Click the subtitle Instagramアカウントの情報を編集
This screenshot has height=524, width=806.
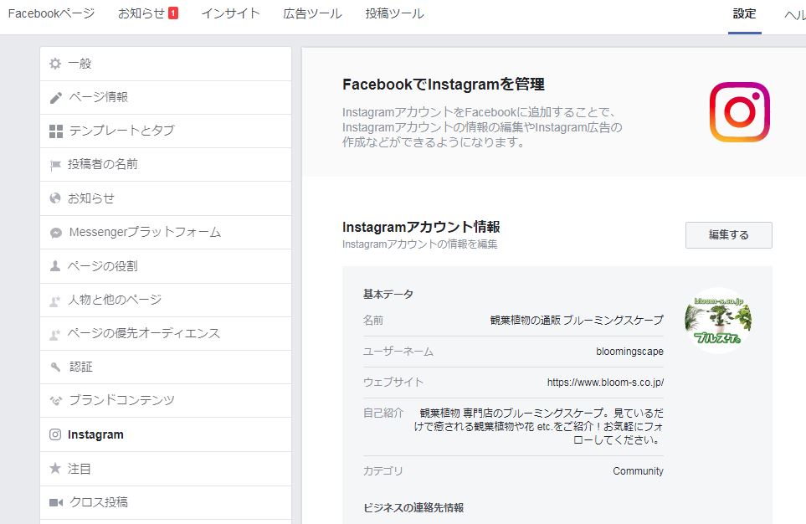[x=419, y=244]
